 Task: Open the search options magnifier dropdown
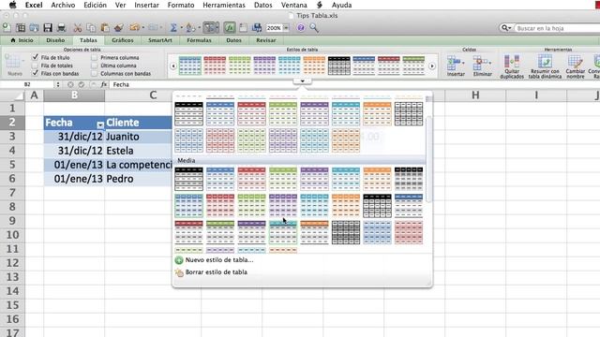point(506,28)
